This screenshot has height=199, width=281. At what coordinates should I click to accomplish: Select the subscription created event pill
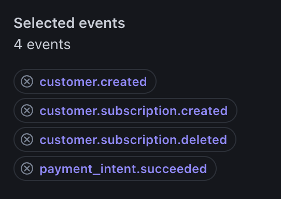[125, 110]
